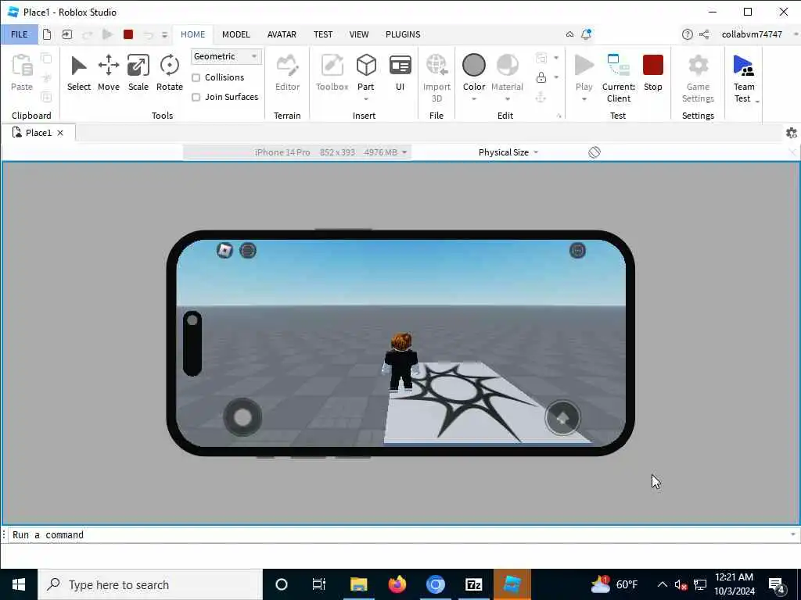The height and width of the screenshot is (600, 801).
Task: Switch to the TEST ribbon tab
Action: 323,34
